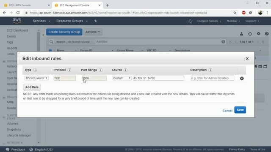This screenshot has width=271, height=152.
Task: Open the Terms of Use link
Action: [x=257, y=149]
